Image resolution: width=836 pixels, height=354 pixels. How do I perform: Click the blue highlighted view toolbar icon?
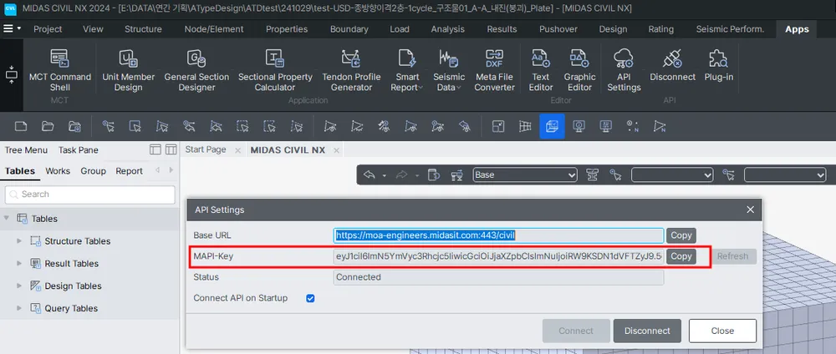click(552, 126)
